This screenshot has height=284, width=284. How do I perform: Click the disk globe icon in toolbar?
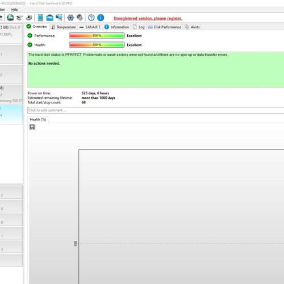[10, 18]
